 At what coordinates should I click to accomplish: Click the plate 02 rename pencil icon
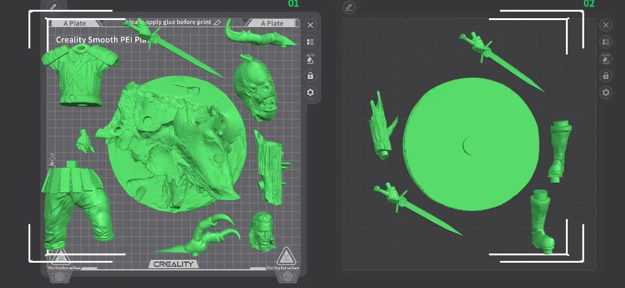(349, 7)
